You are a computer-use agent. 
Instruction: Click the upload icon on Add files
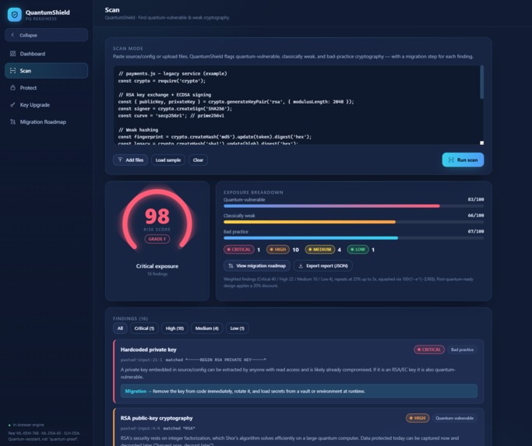point(120,160)
